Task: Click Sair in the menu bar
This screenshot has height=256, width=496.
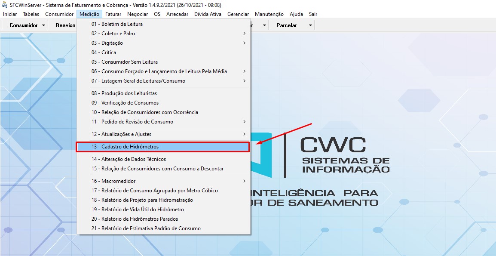Action: pos(313,14)
